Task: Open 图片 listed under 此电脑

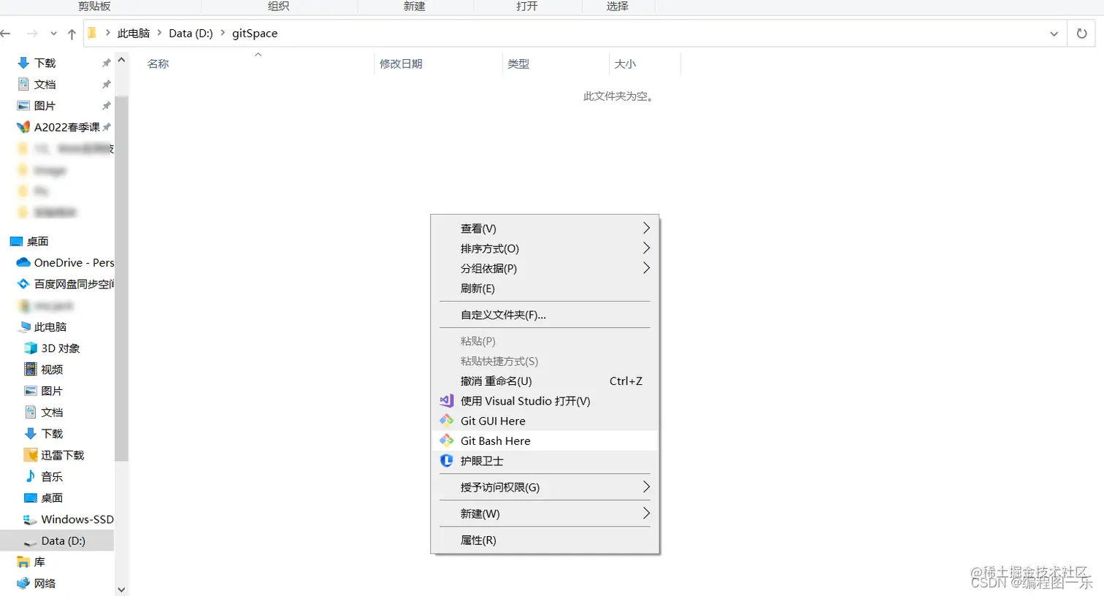Action: pyautogui.click(x=43, y=391)
